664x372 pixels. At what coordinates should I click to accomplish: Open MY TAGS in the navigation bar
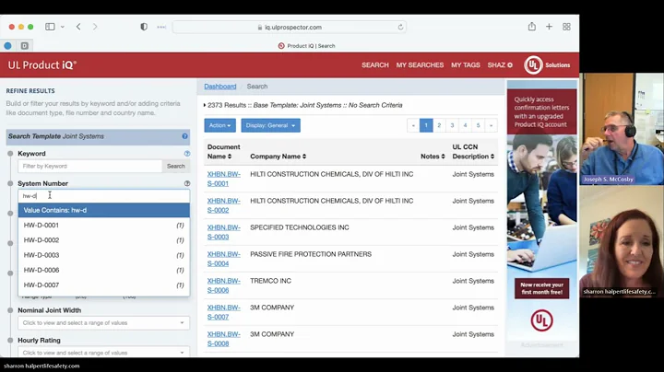point(466,65)
